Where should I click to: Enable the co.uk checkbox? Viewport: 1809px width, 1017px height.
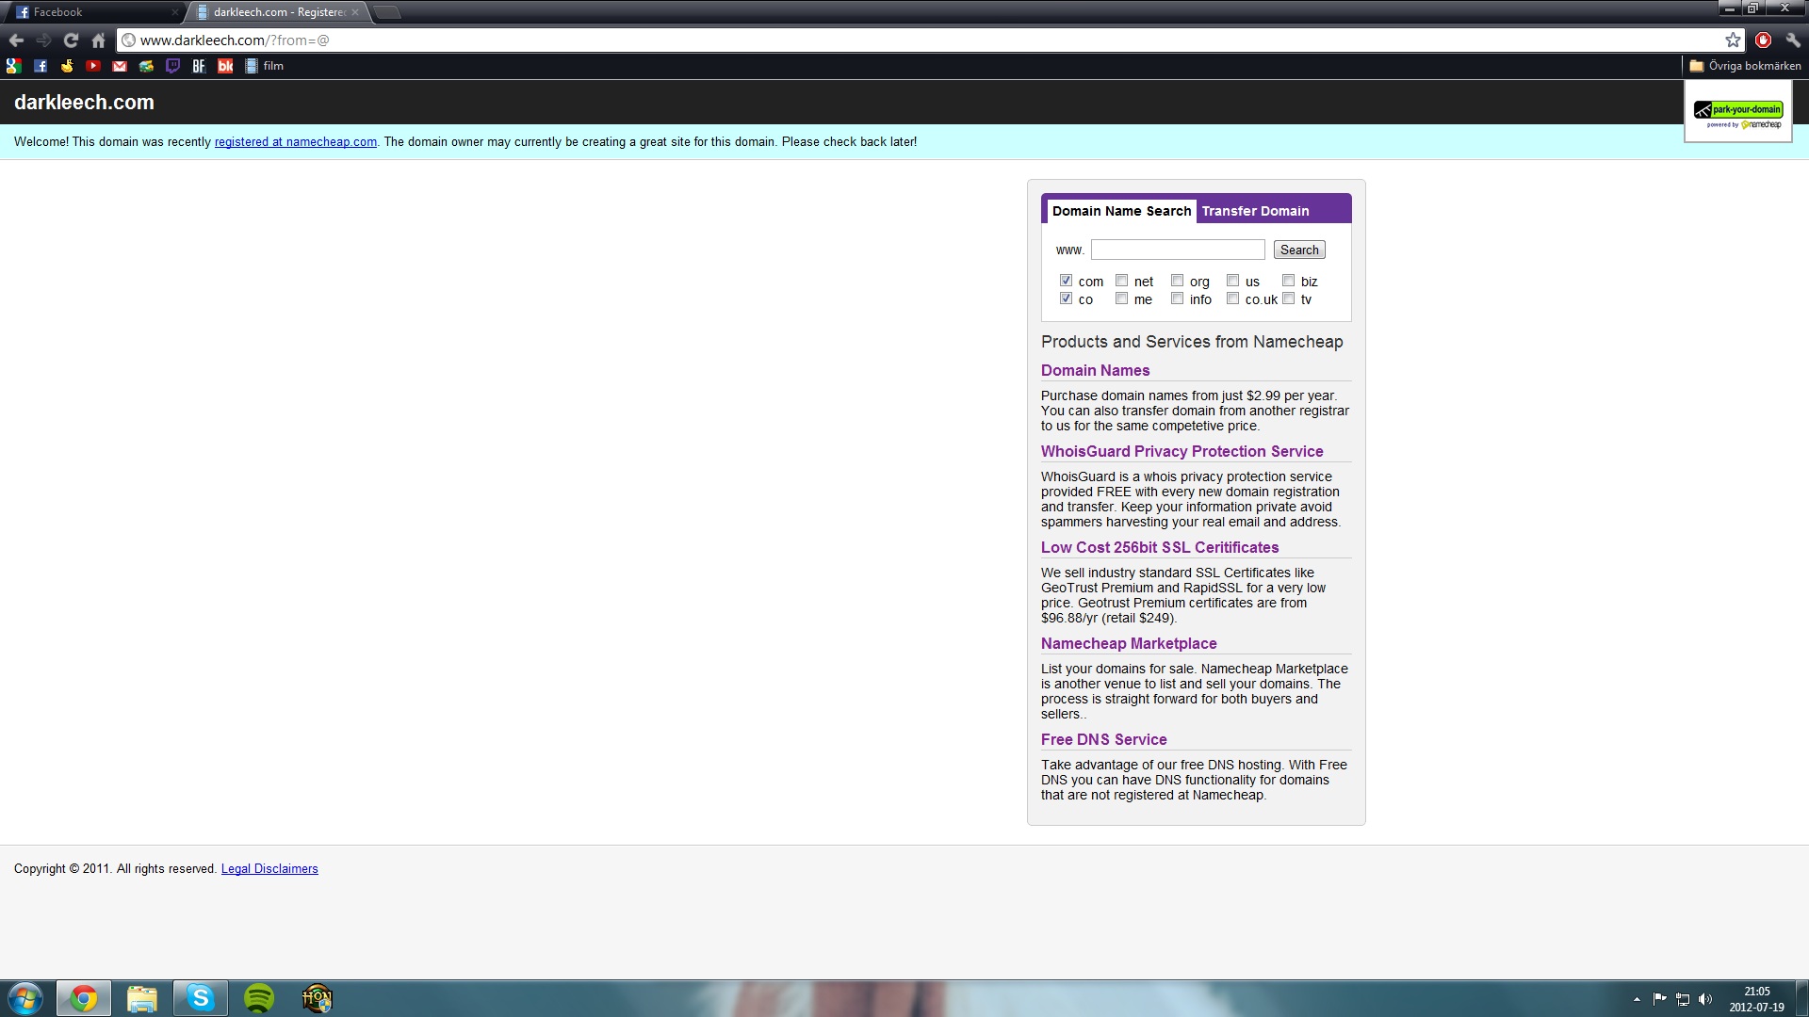1232,299
